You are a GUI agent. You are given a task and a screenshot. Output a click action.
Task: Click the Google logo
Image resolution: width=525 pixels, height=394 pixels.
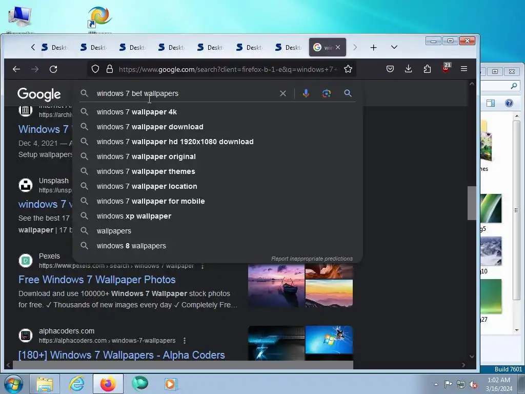39,94
